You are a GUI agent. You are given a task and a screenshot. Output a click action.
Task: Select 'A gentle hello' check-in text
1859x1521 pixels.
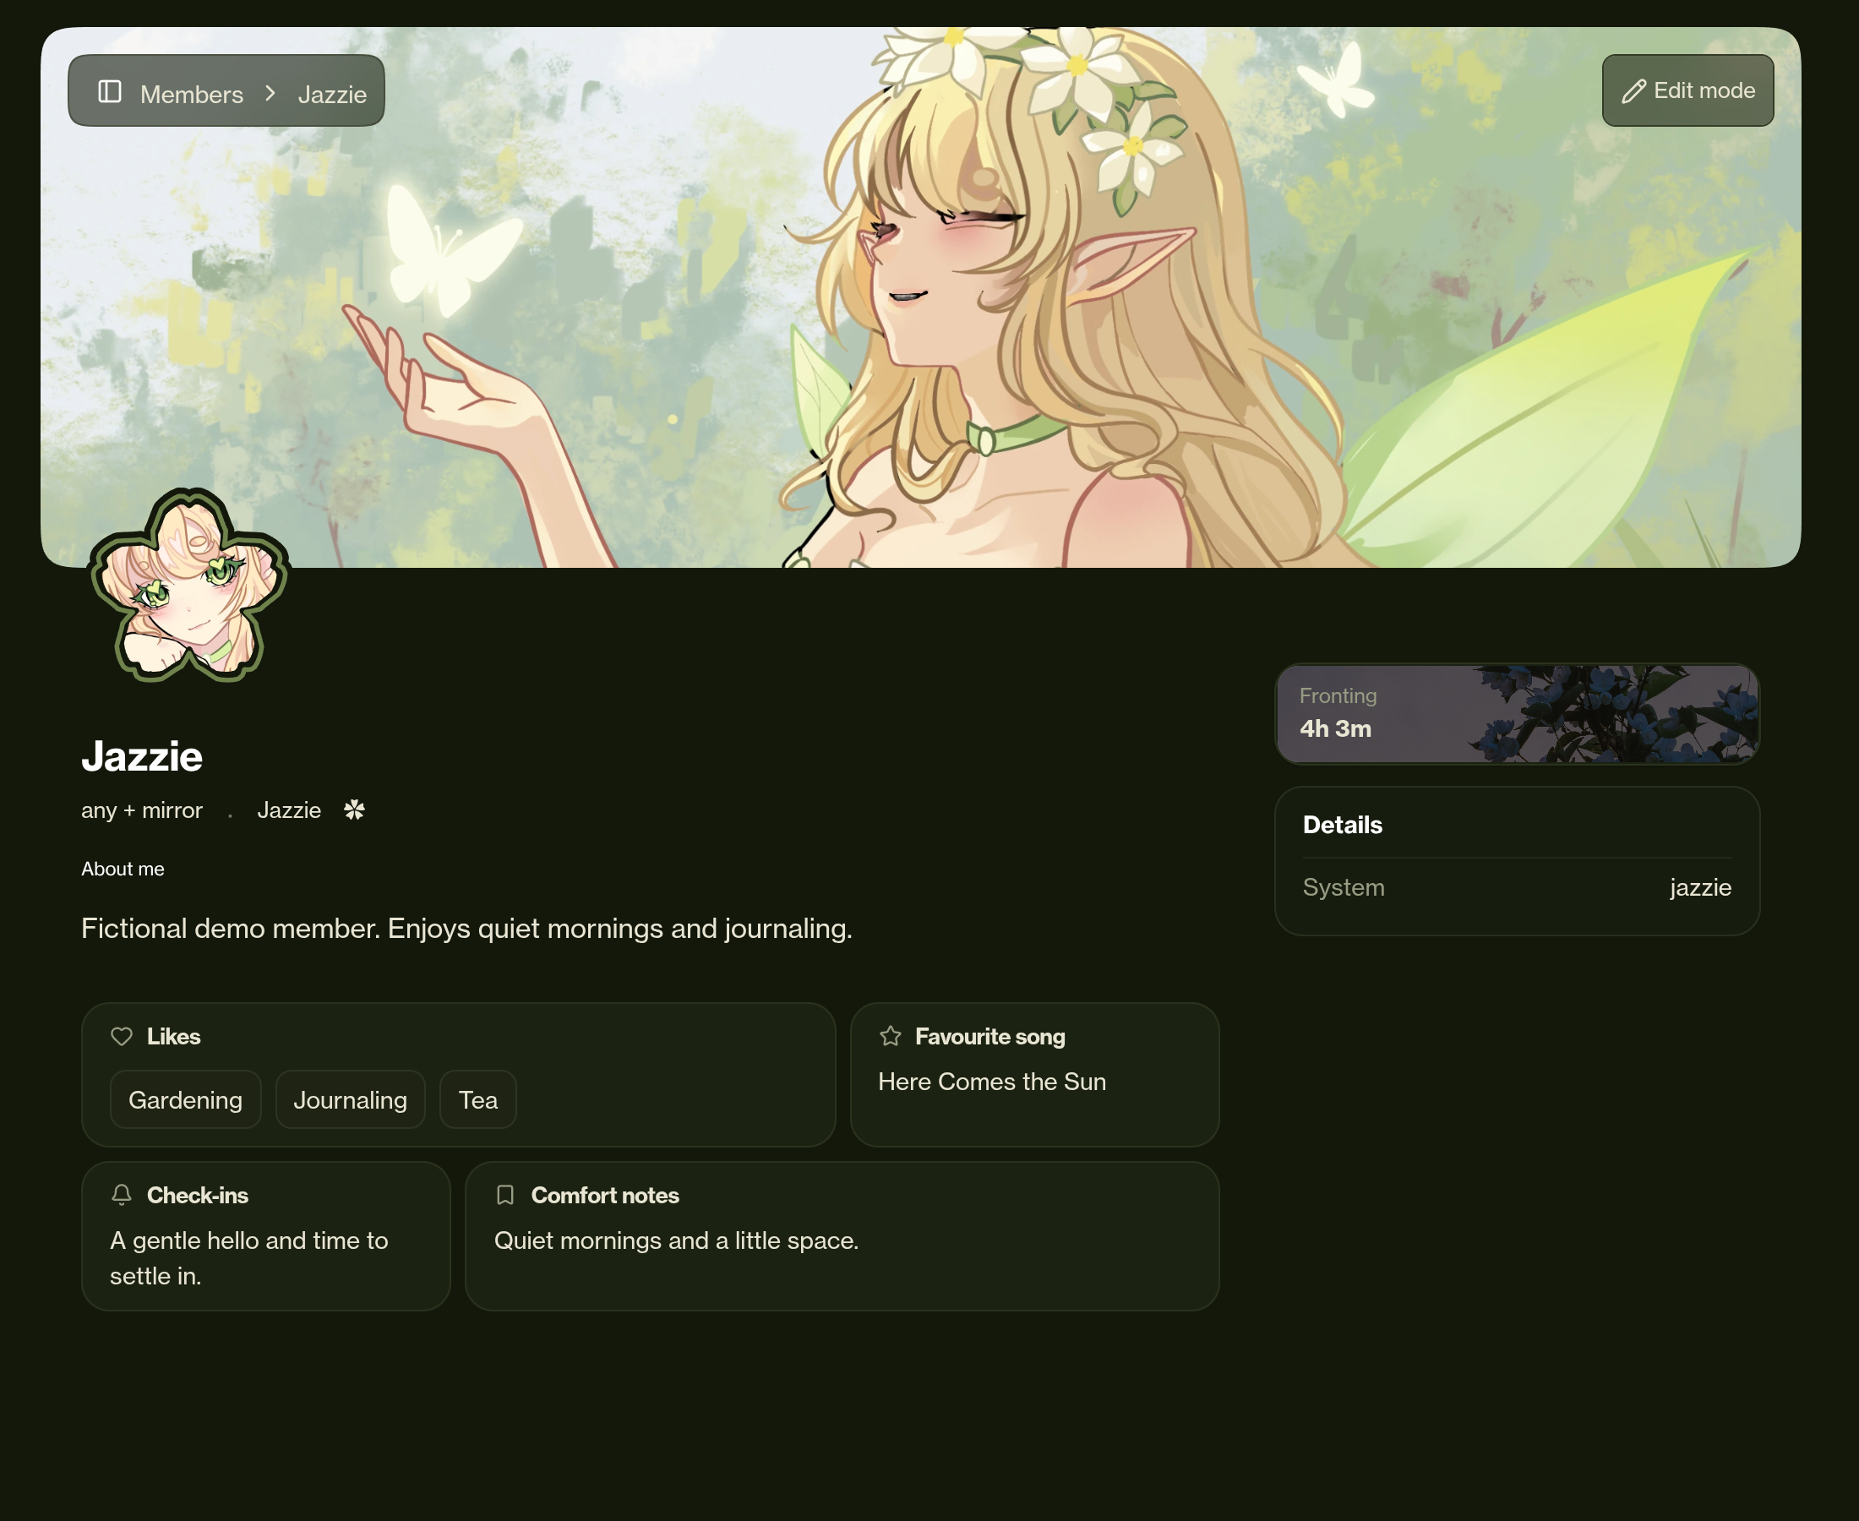(x=248, y=1258)
